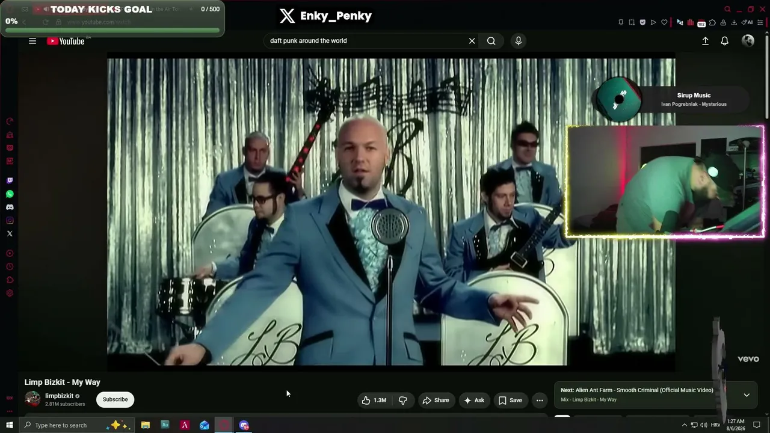
Task: Open the YouTube account avatar menu
Action: point(748,41)
